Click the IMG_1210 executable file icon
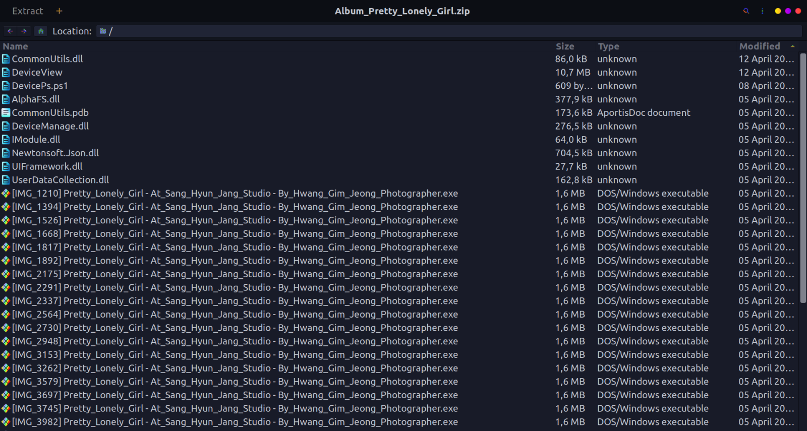This screenshot has width=807, height=431. tap(6, 194)
